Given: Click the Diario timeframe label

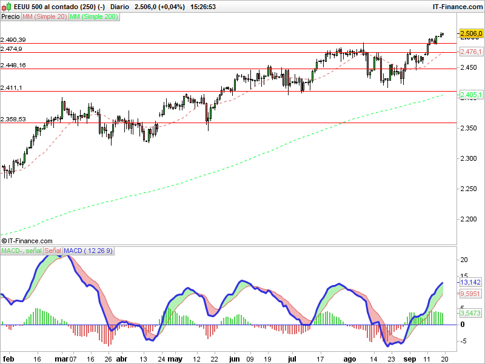Looking at the screenshot, I should click(119, 7).
